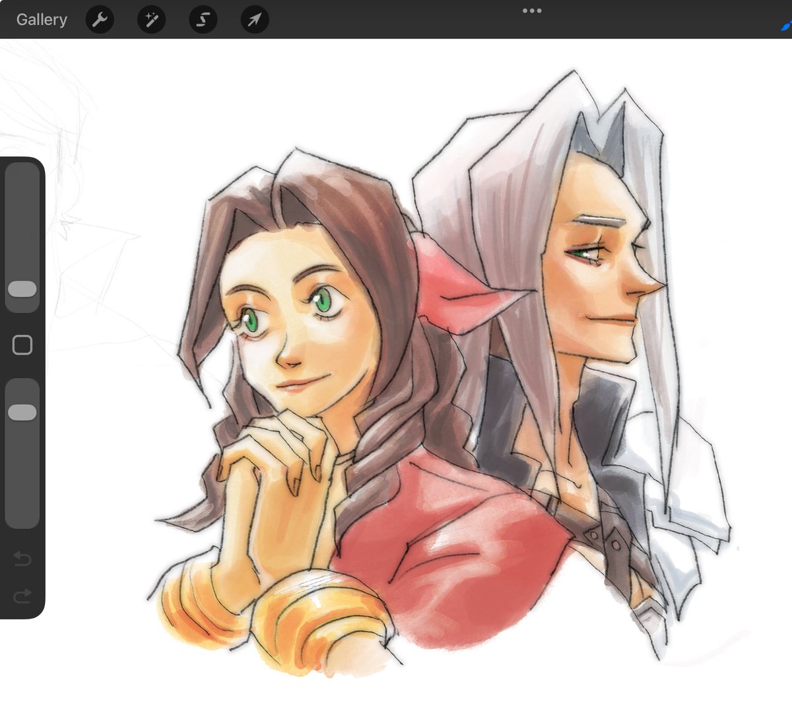Open the Adjustments magic wand menu

(151, 20)
